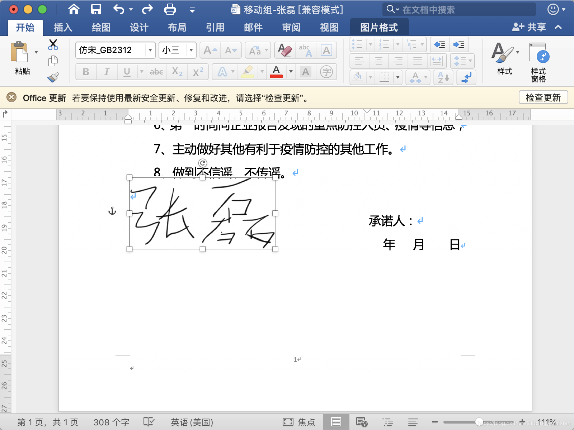574x430 pixels.
Task: Open the font name dropdown
Action: (x=150, y=50)
